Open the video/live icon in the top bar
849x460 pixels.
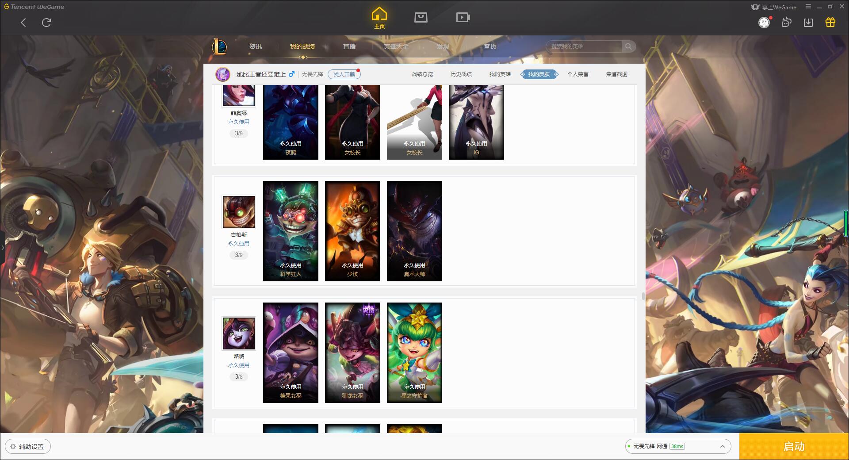463,17
